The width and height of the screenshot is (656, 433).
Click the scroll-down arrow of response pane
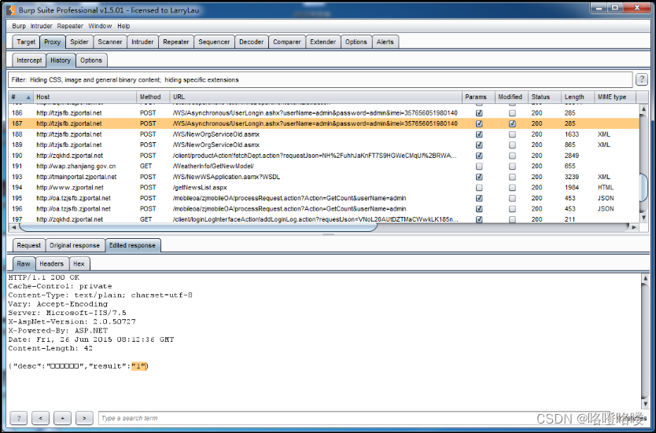click(646, 404)
